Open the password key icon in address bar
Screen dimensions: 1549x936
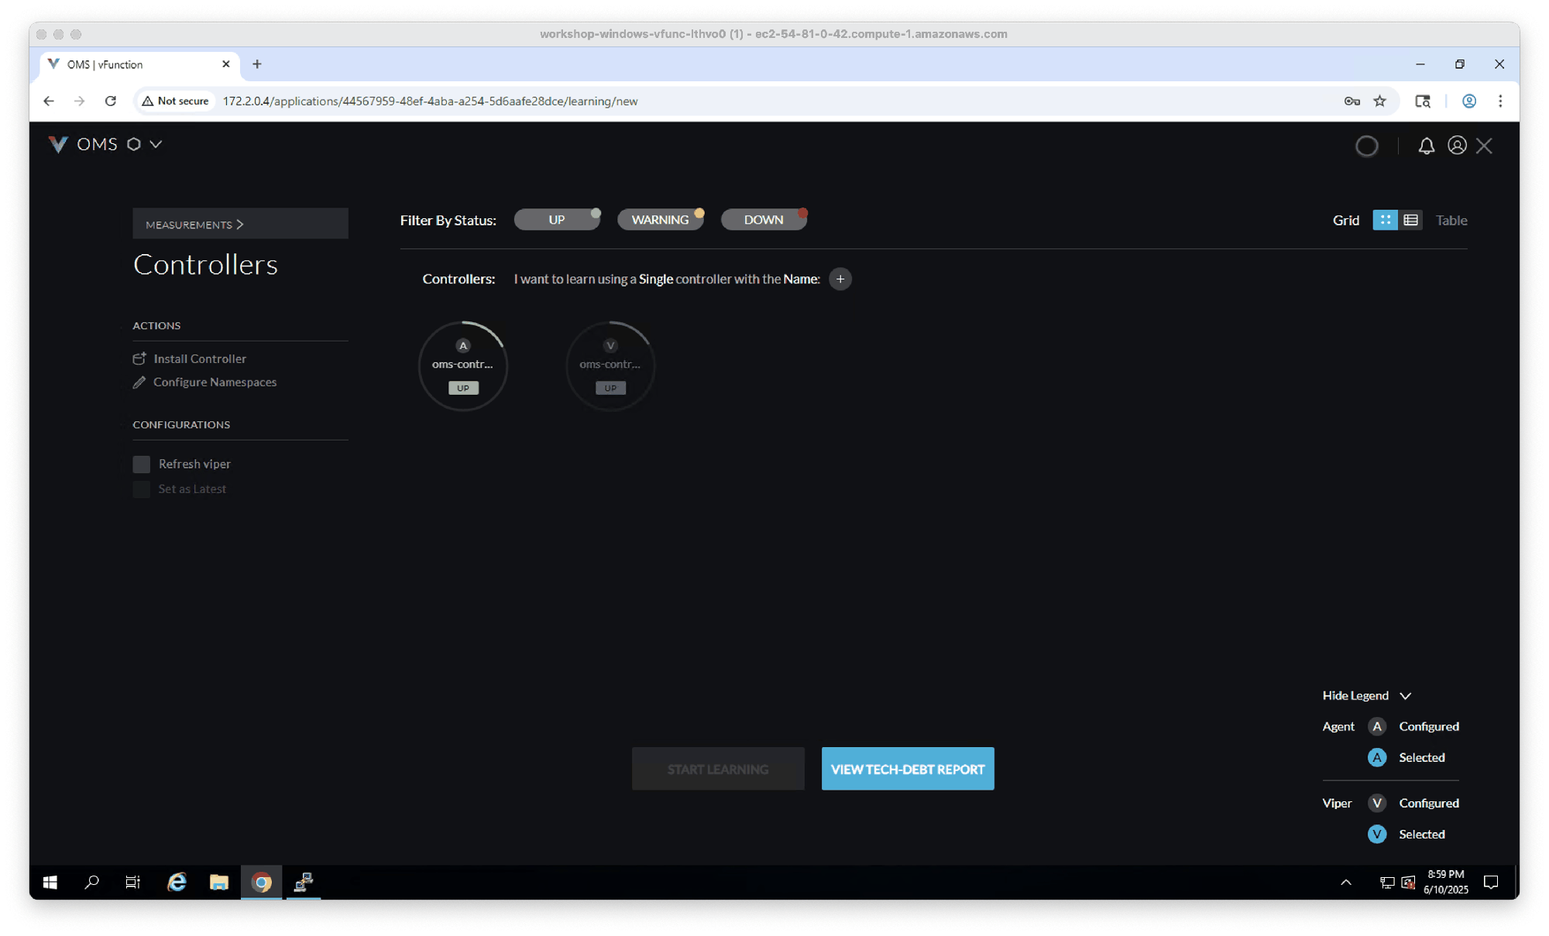(1352, 101)
